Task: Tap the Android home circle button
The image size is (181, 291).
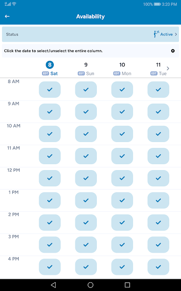Action: [x=90, y=285]
